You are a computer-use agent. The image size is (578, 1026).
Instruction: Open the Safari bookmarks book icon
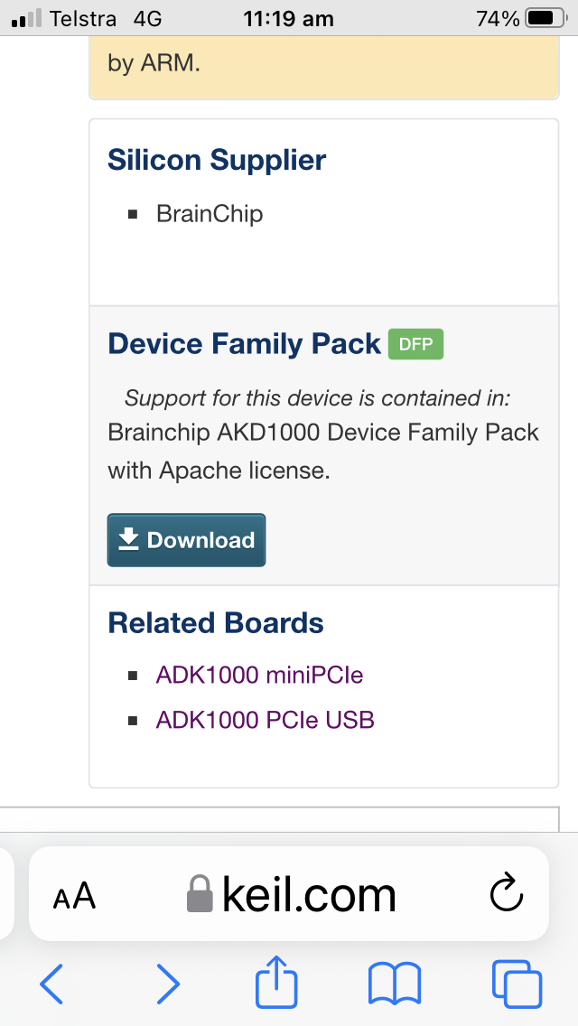click(395, 983)
